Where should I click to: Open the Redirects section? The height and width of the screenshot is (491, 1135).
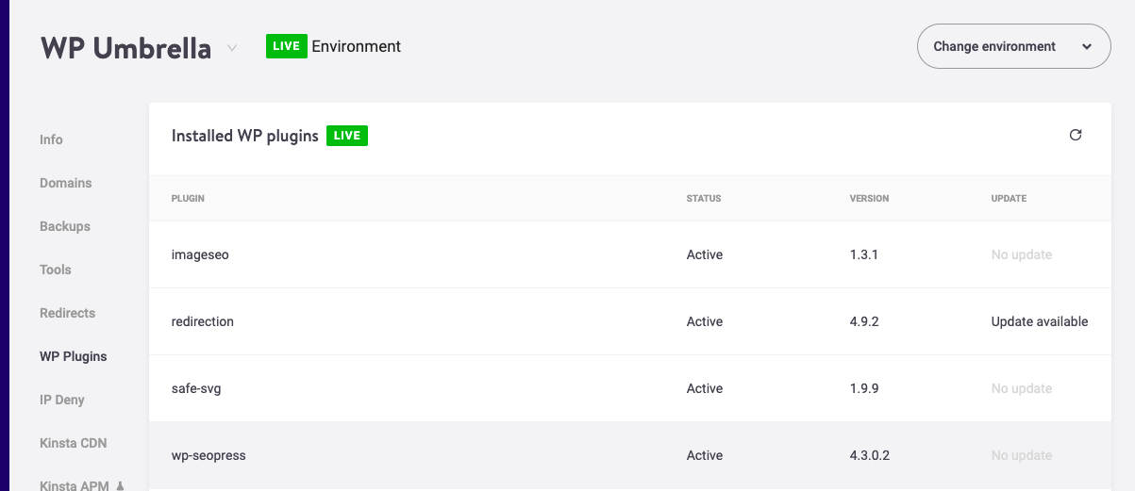point(68,313)
